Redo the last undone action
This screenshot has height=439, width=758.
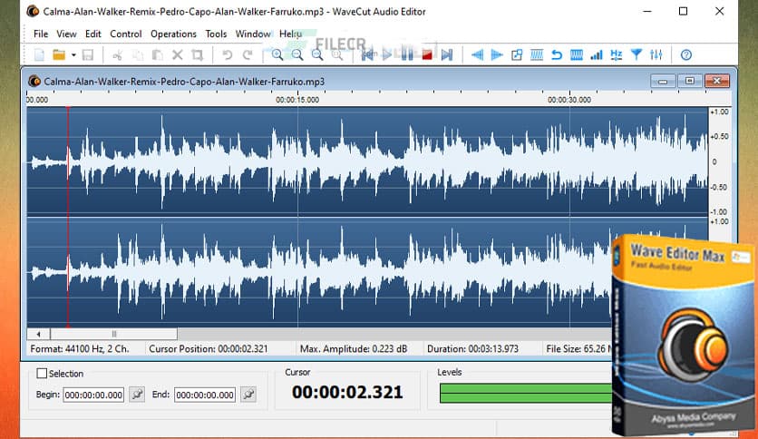click(248, 54)
